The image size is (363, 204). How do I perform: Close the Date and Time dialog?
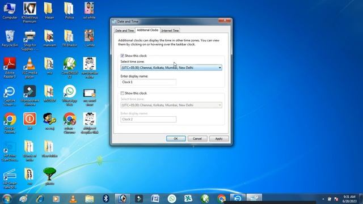(x=225, y=20)
